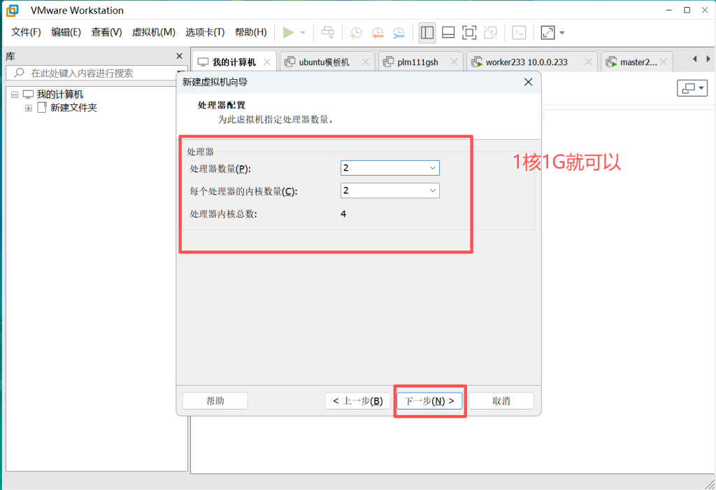Toggle the library sidebar view icon

427,32
